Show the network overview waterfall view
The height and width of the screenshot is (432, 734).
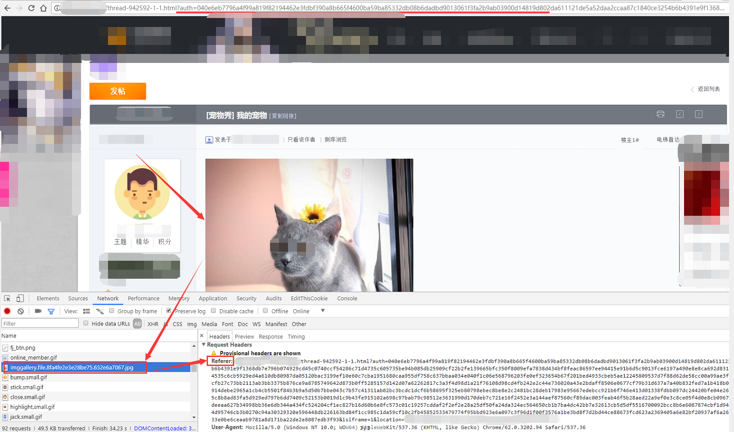coord(100,311)
